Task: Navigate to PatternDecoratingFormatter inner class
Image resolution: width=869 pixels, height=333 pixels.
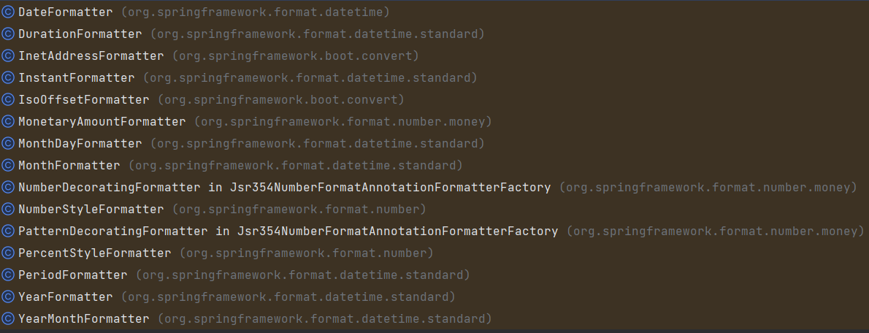Action: click(x=434, y=231)
